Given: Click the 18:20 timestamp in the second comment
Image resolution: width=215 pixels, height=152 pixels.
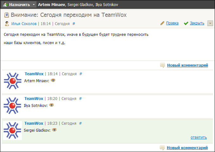Looking at the screenshot, I should pos(52,98).
